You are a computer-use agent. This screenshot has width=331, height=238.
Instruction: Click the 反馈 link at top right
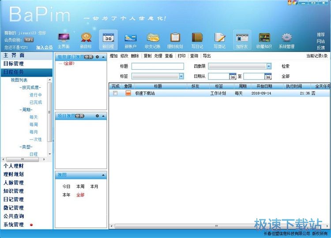[x=321, y=48]
